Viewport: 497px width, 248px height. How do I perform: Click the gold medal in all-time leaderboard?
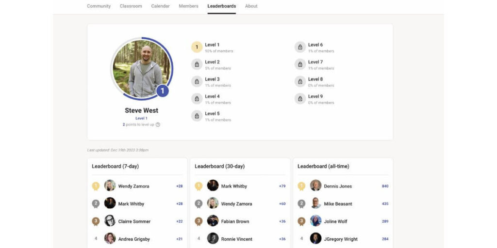pyautogui.click(x=301, y=186)
